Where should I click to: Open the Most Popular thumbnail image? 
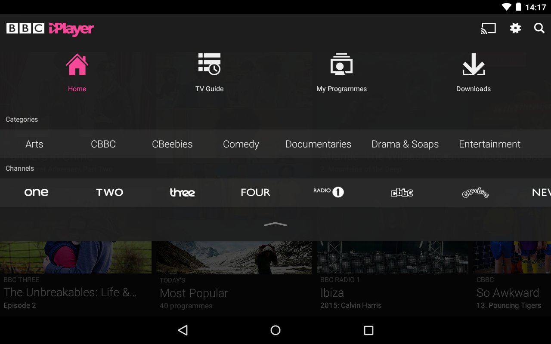(x=234, y=257)
